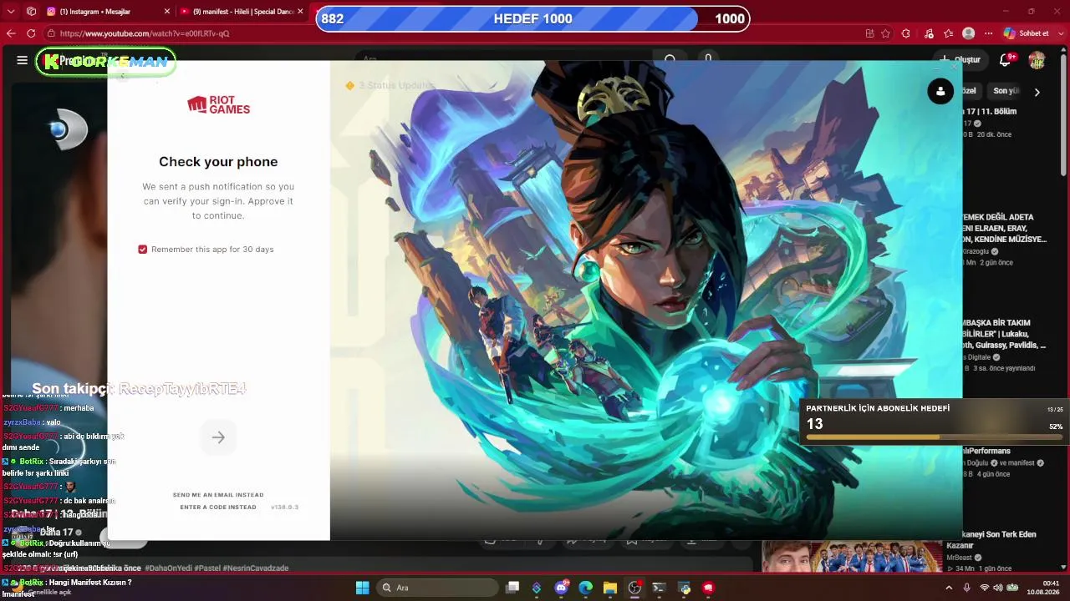1070x601 pixels.
Task: Open the YouTube account avatar menu
Action: [x=1037, y=60]
